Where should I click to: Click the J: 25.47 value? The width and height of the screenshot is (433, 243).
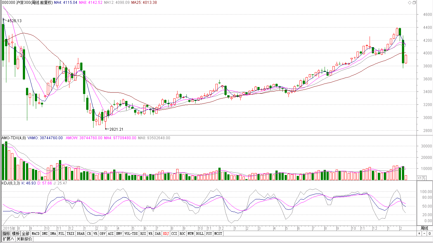tap(61, 183)
